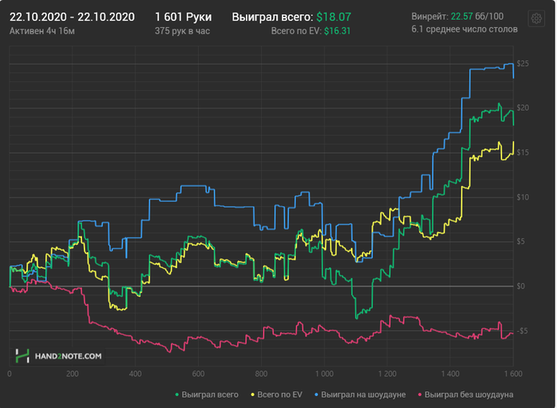Click the '375 рук в час' label
This screenshot has width=557, height=408.
tap(182, 31)
